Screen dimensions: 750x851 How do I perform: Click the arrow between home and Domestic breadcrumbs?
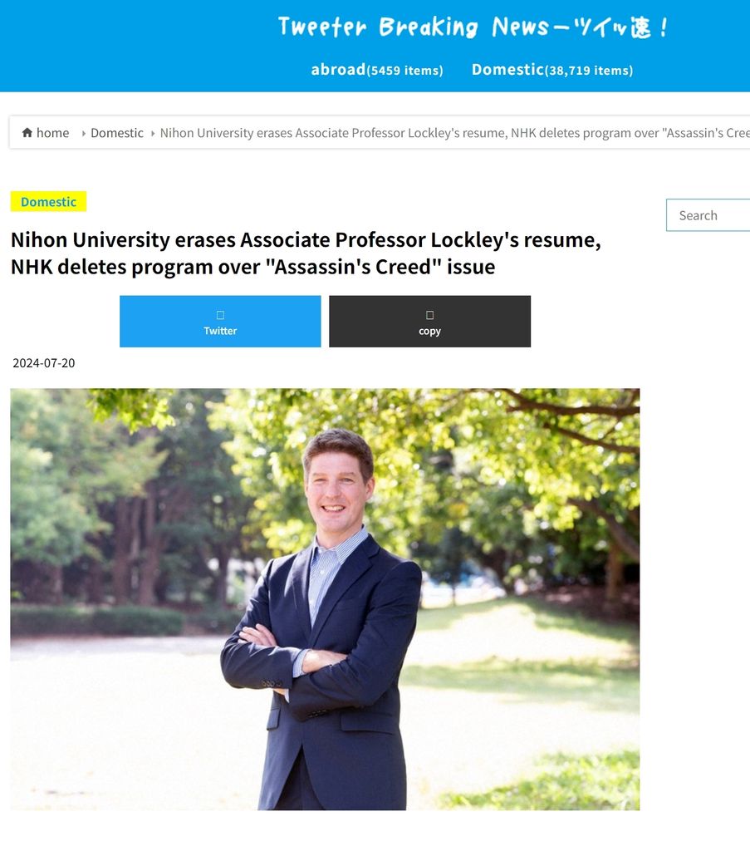point(84,133)
